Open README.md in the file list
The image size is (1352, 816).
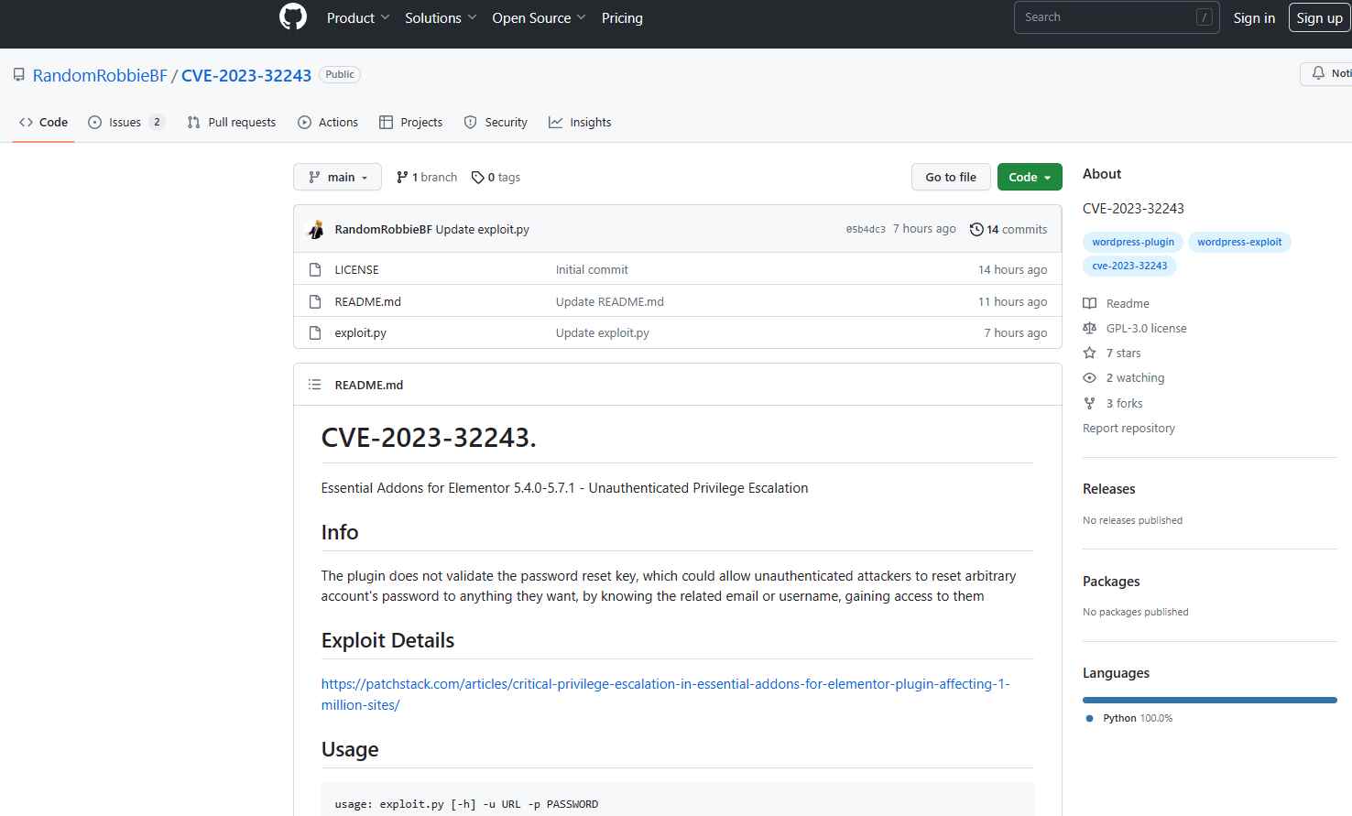point(367,301)
